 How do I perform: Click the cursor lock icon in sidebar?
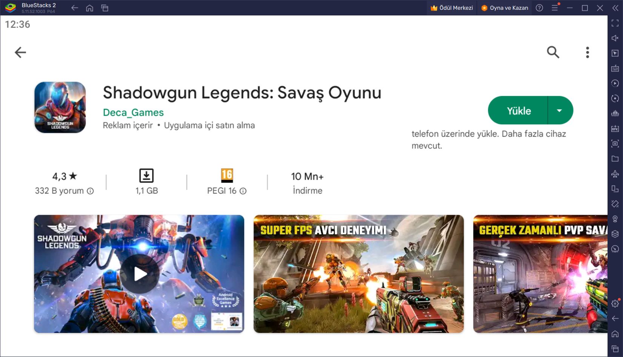[615, 53]
